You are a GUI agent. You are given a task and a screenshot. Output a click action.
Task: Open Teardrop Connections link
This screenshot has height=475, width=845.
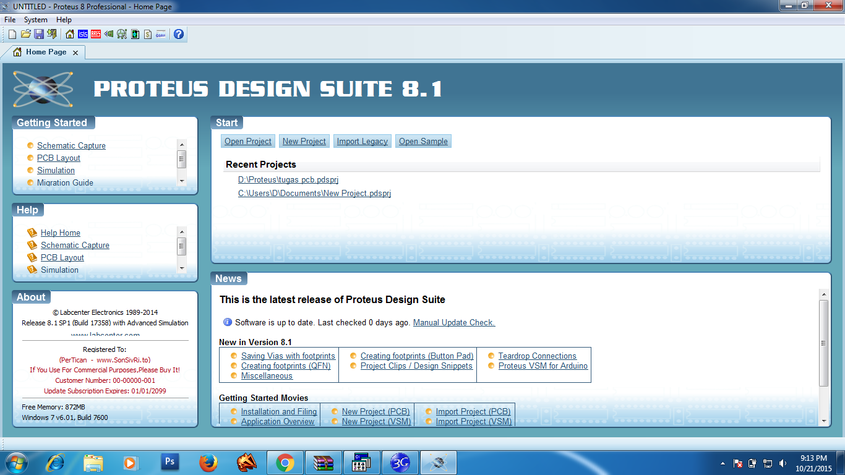coord(537,356)
